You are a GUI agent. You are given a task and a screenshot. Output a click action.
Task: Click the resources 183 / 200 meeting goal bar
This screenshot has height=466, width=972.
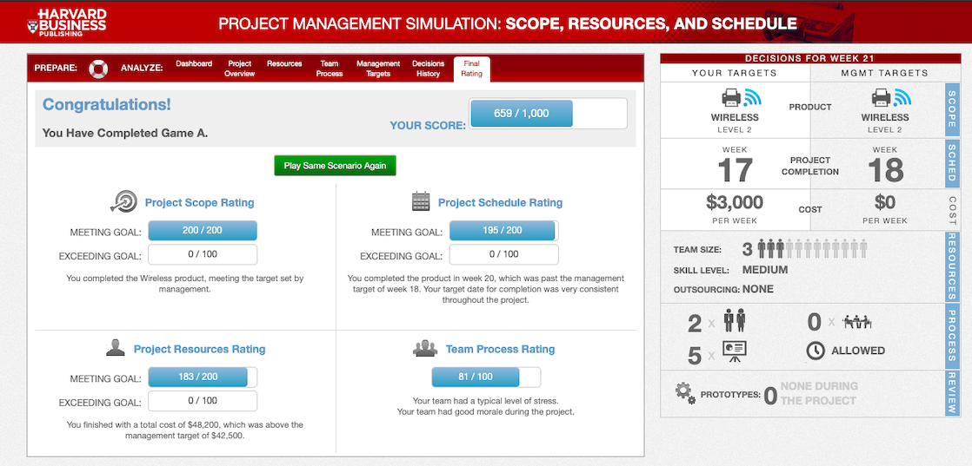pyautogui.click(x=203, y=377)
